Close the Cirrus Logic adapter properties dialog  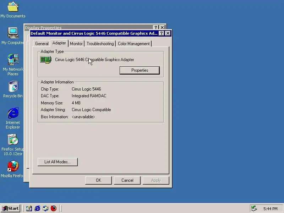pos(168,33)
